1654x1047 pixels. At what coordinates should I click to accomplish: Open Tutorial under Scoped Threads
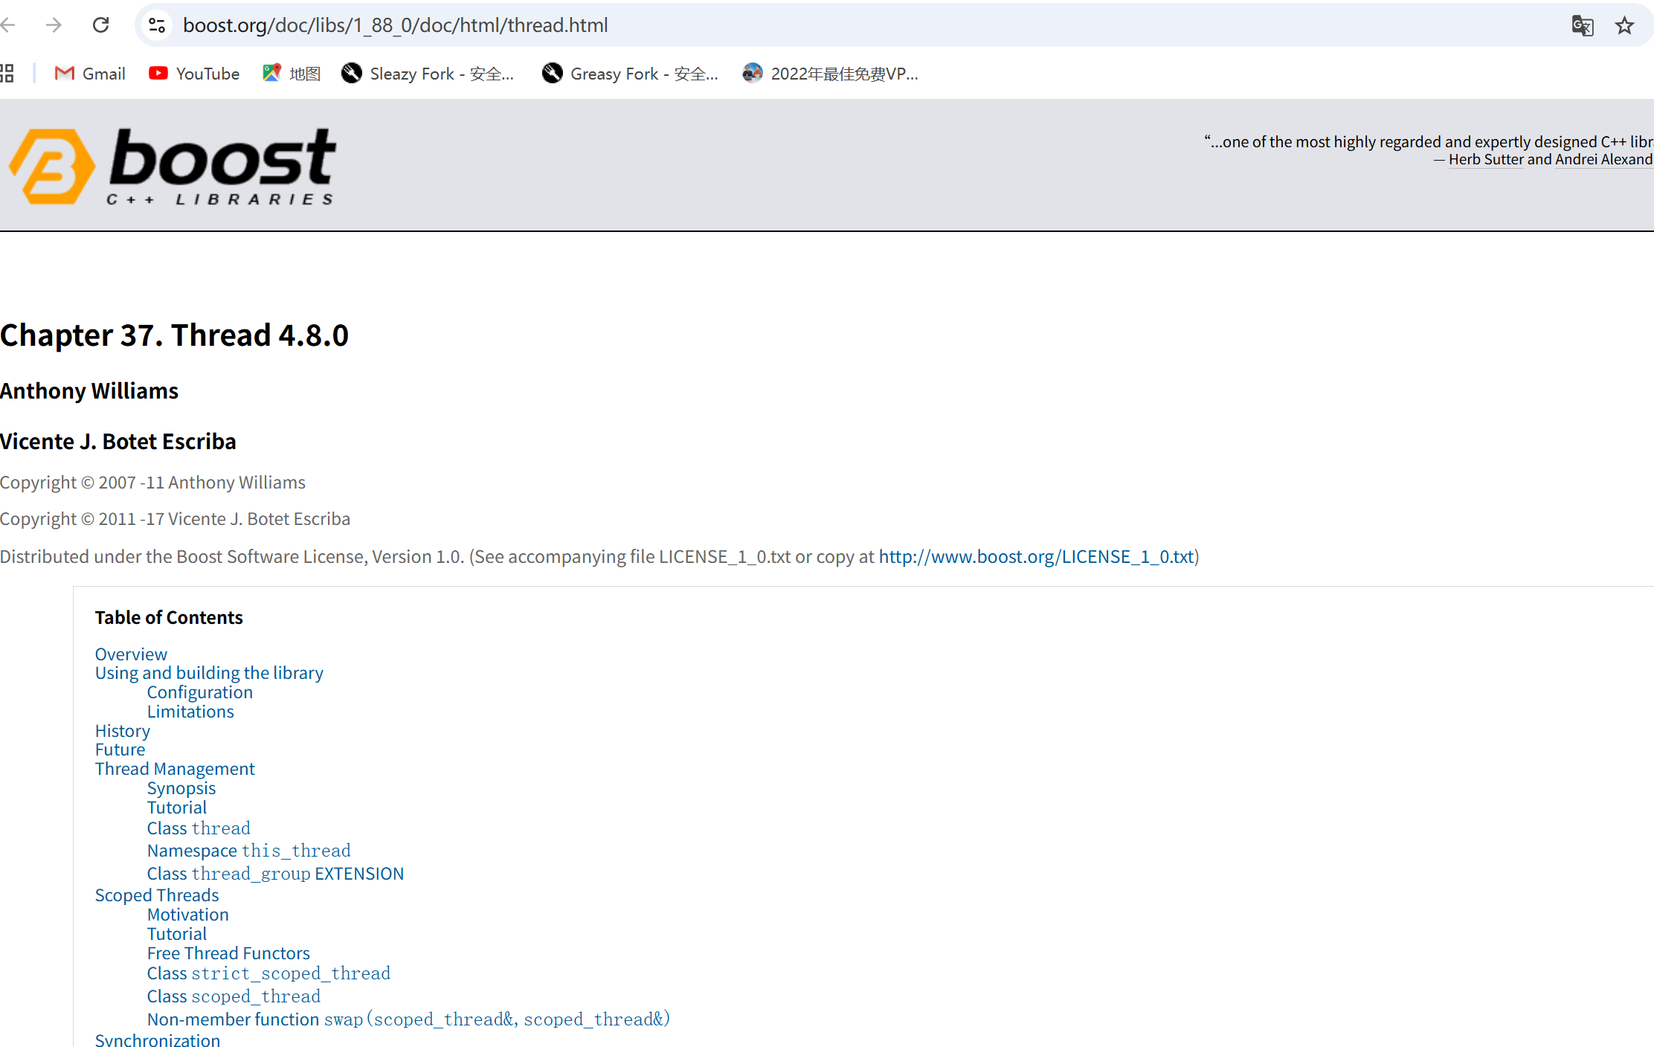[x=176, y=934]
